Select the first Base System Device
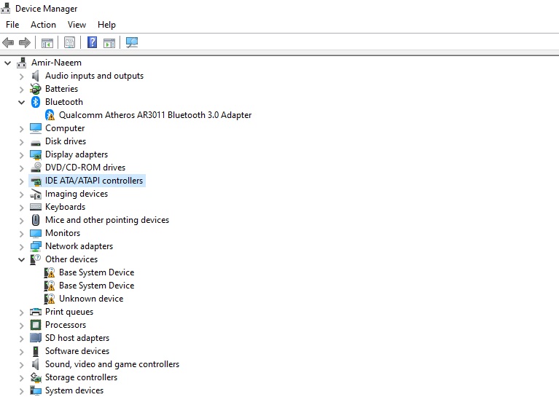 point(97,272)
